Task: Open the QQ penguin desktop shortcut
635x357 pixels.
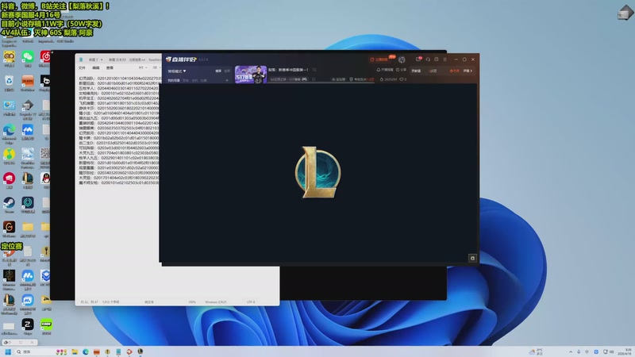Action: [x=46, y=178]
